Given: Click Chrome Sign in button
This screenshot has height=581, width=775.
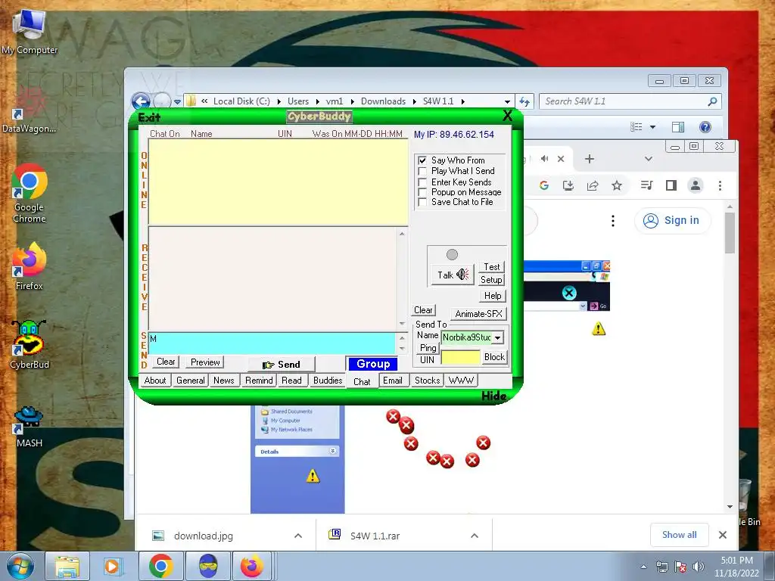Looking at the screenshot, I should click(x=672, y=220).
